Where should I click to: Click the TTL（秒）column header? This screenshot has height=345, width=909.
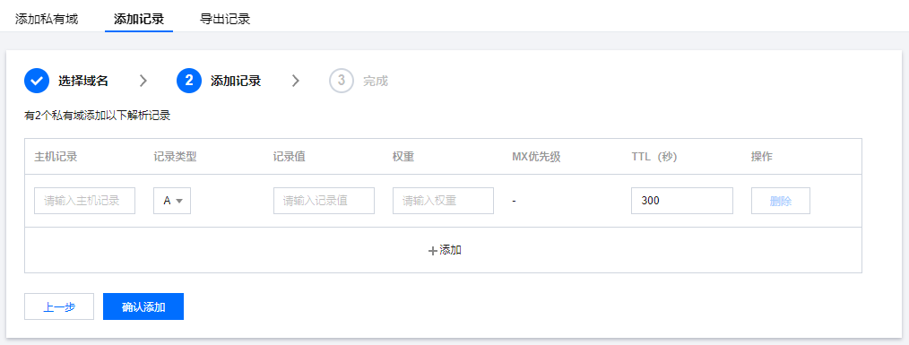pyautogui.click(x=654, y=157)
